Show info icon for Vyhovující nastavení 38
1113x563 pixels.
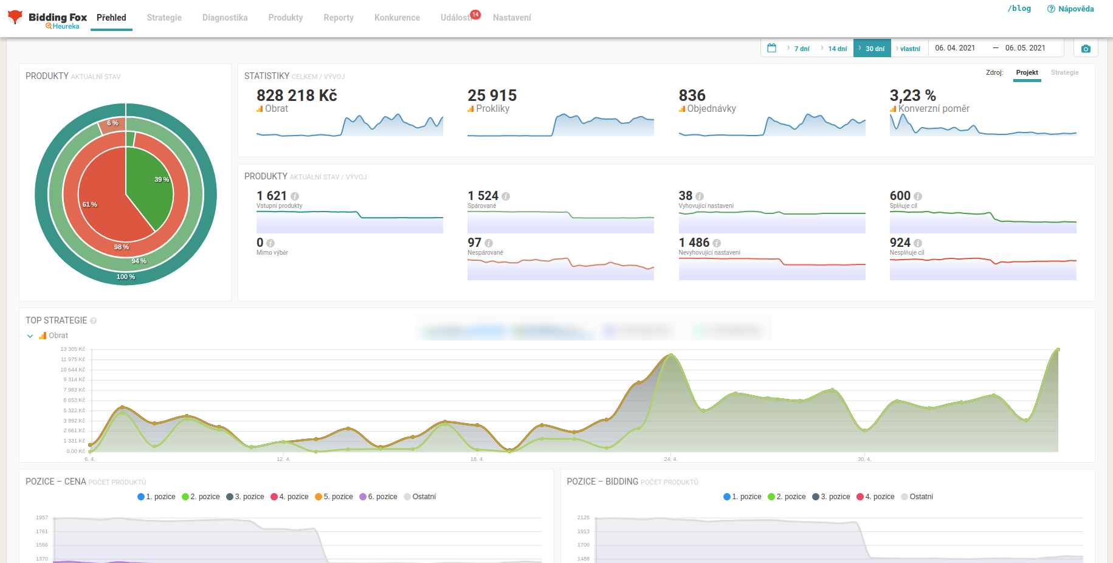700,196
